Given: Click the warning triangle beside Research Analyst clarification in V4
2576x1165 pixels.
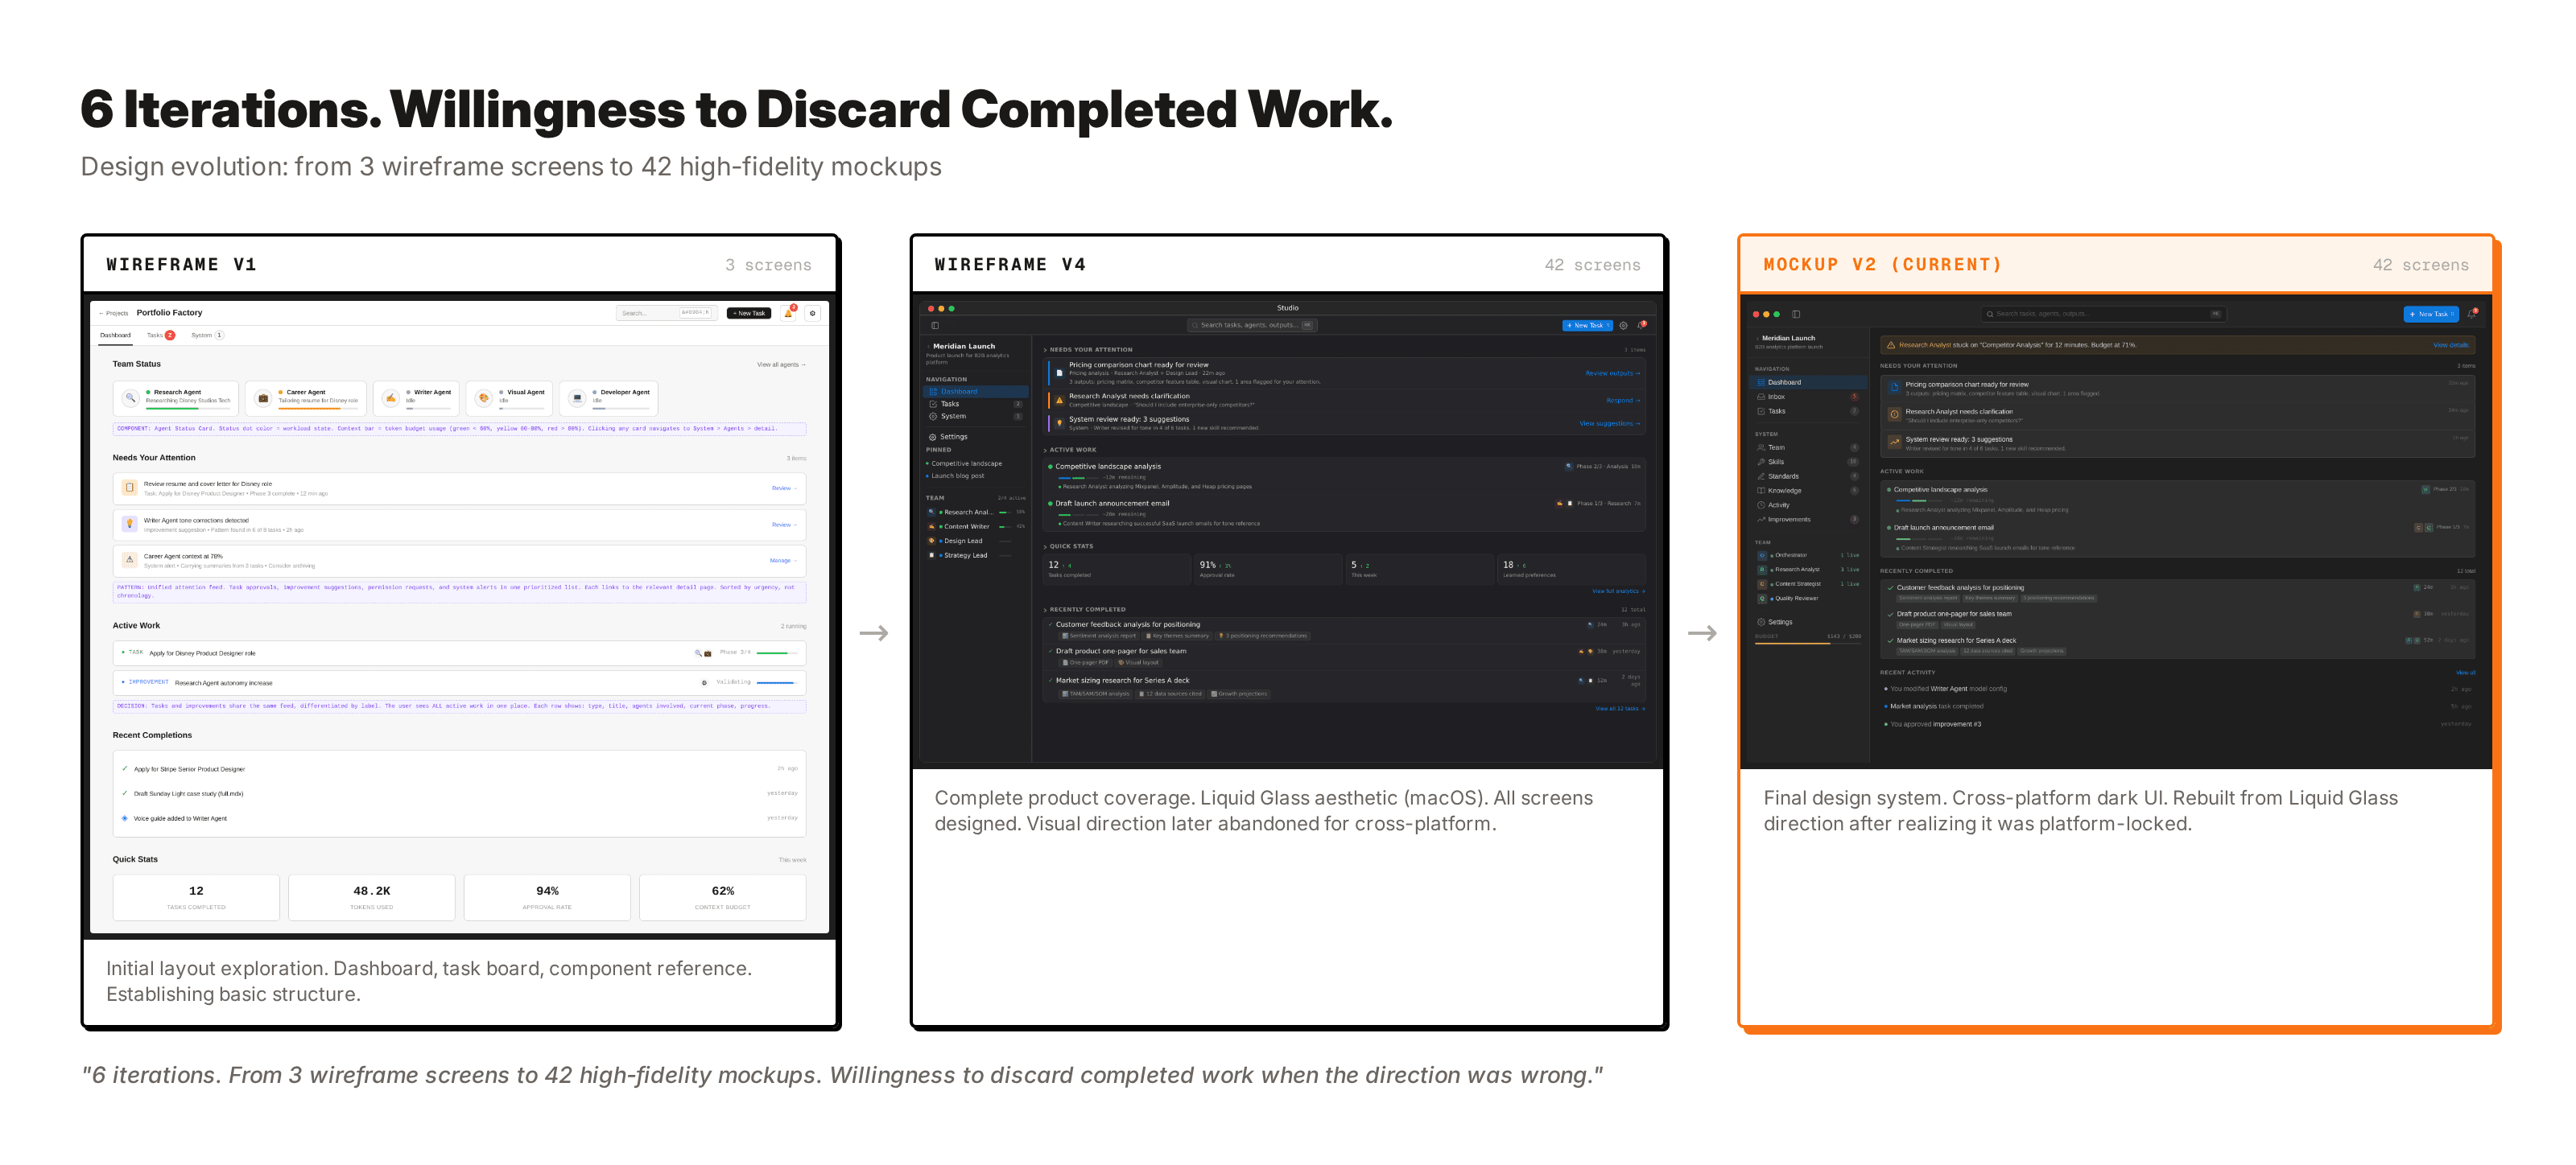Looking at the screenshot, I should (x=1059, y=400).
